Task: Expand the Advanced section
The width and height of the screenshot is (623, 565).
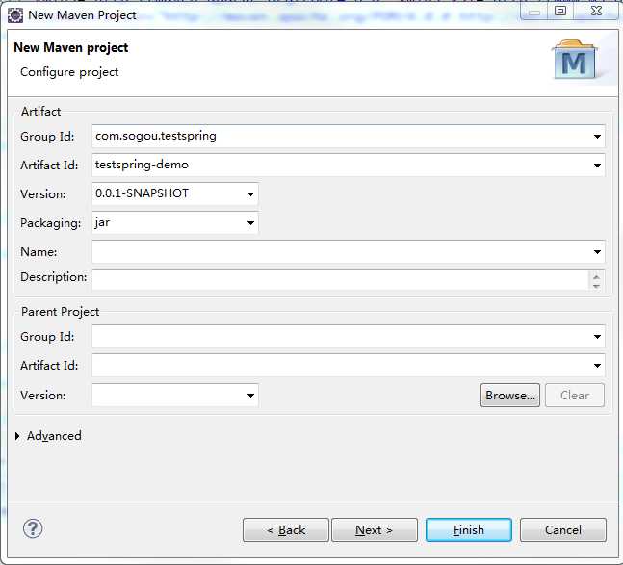Action: pos(17,436)
